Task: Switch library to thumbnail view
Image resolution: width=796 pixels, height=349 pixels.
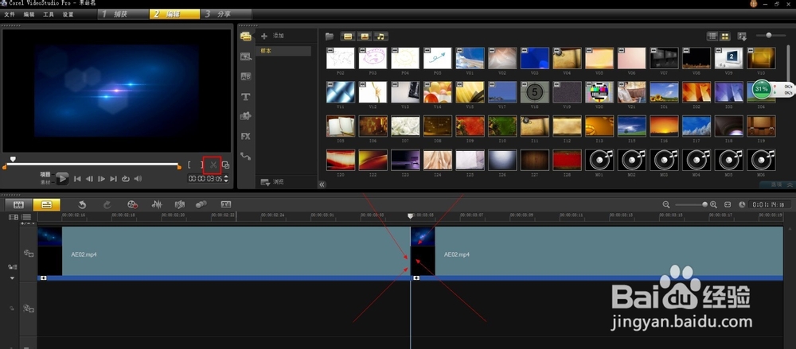Action: tap(725, 36)
